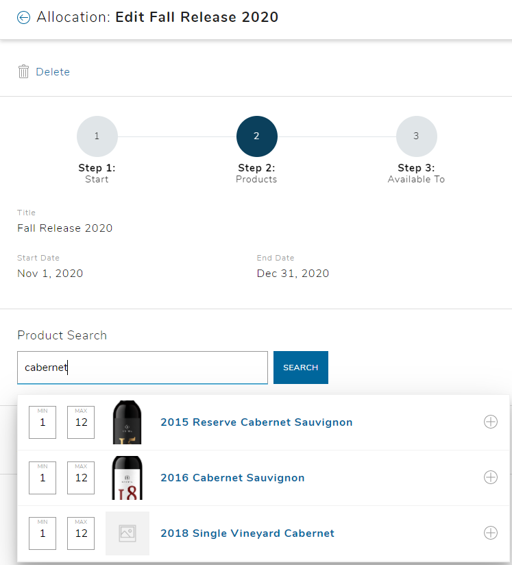Click the MIN field for 2018 Single Vineyard
Screen dimensions: 512x565
(42, 533)
